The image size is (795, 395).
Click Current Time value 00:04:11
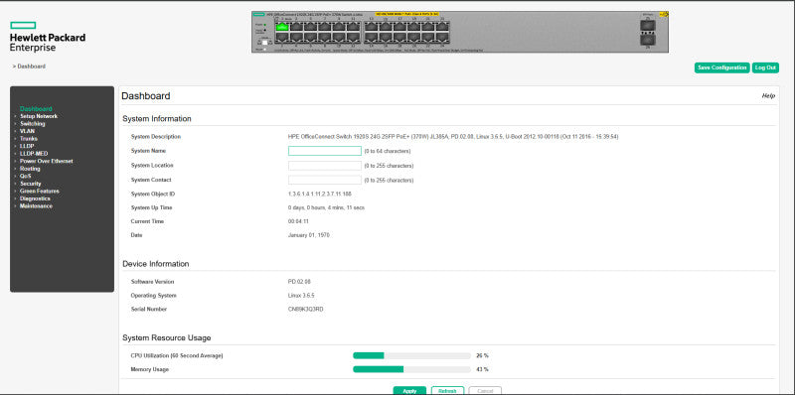pos(298,221)
